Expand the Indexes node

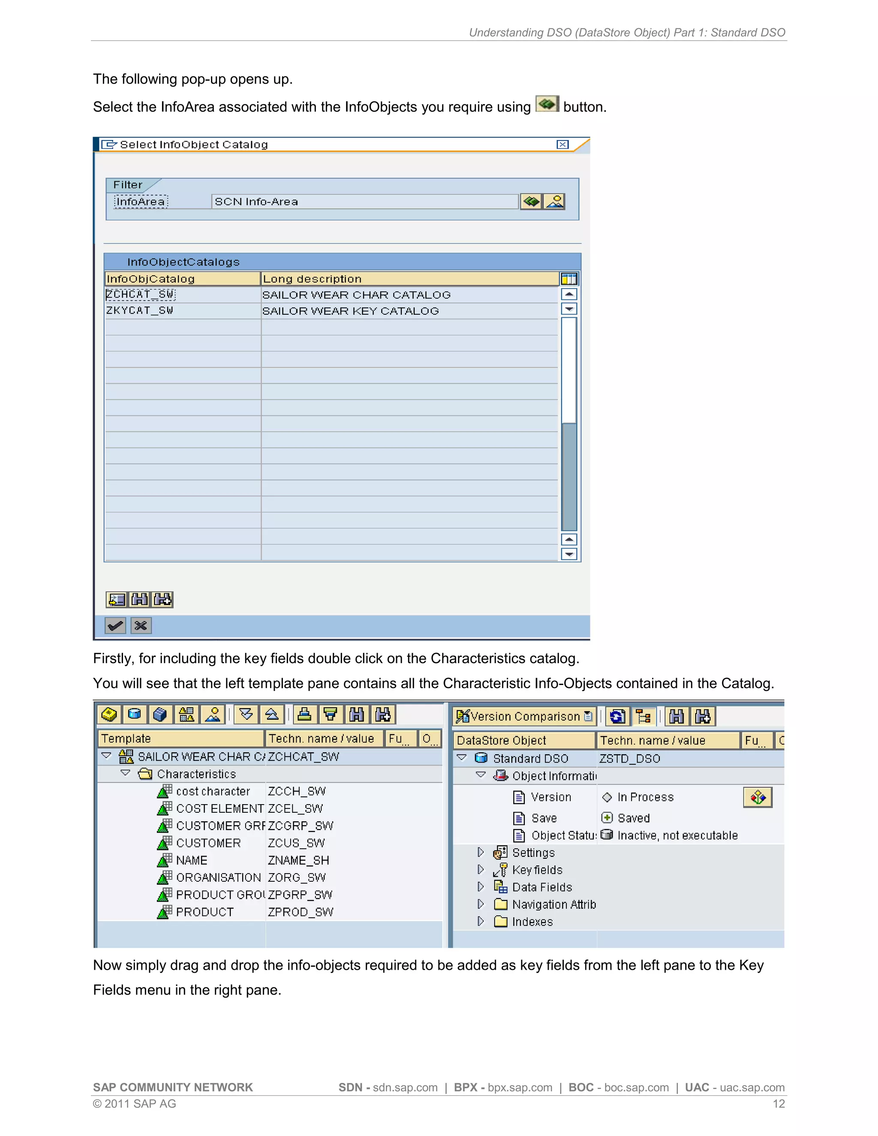(481, 921)
